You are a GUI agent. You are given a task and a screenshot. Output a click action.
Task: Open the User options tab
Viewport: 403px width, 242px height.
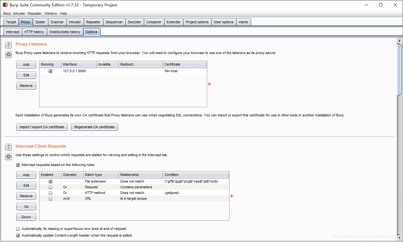[223, 22]
